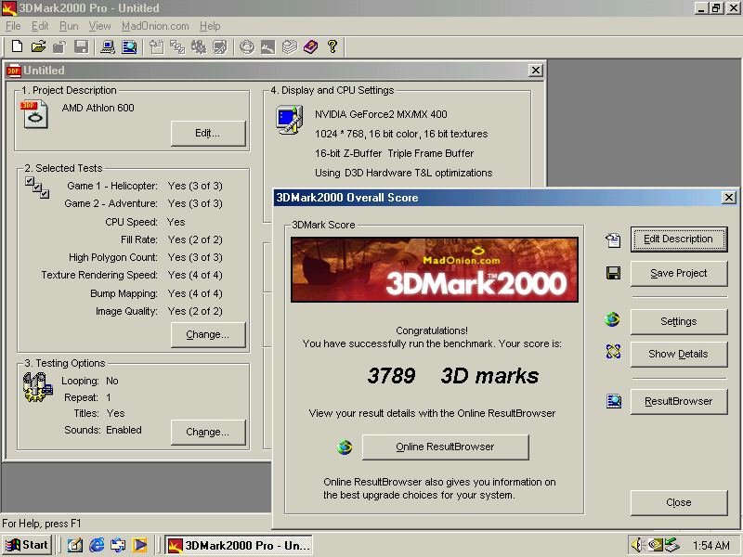Screen dimensions: 743x557
Task: Click the Show Details button
Action: [679, 354]
